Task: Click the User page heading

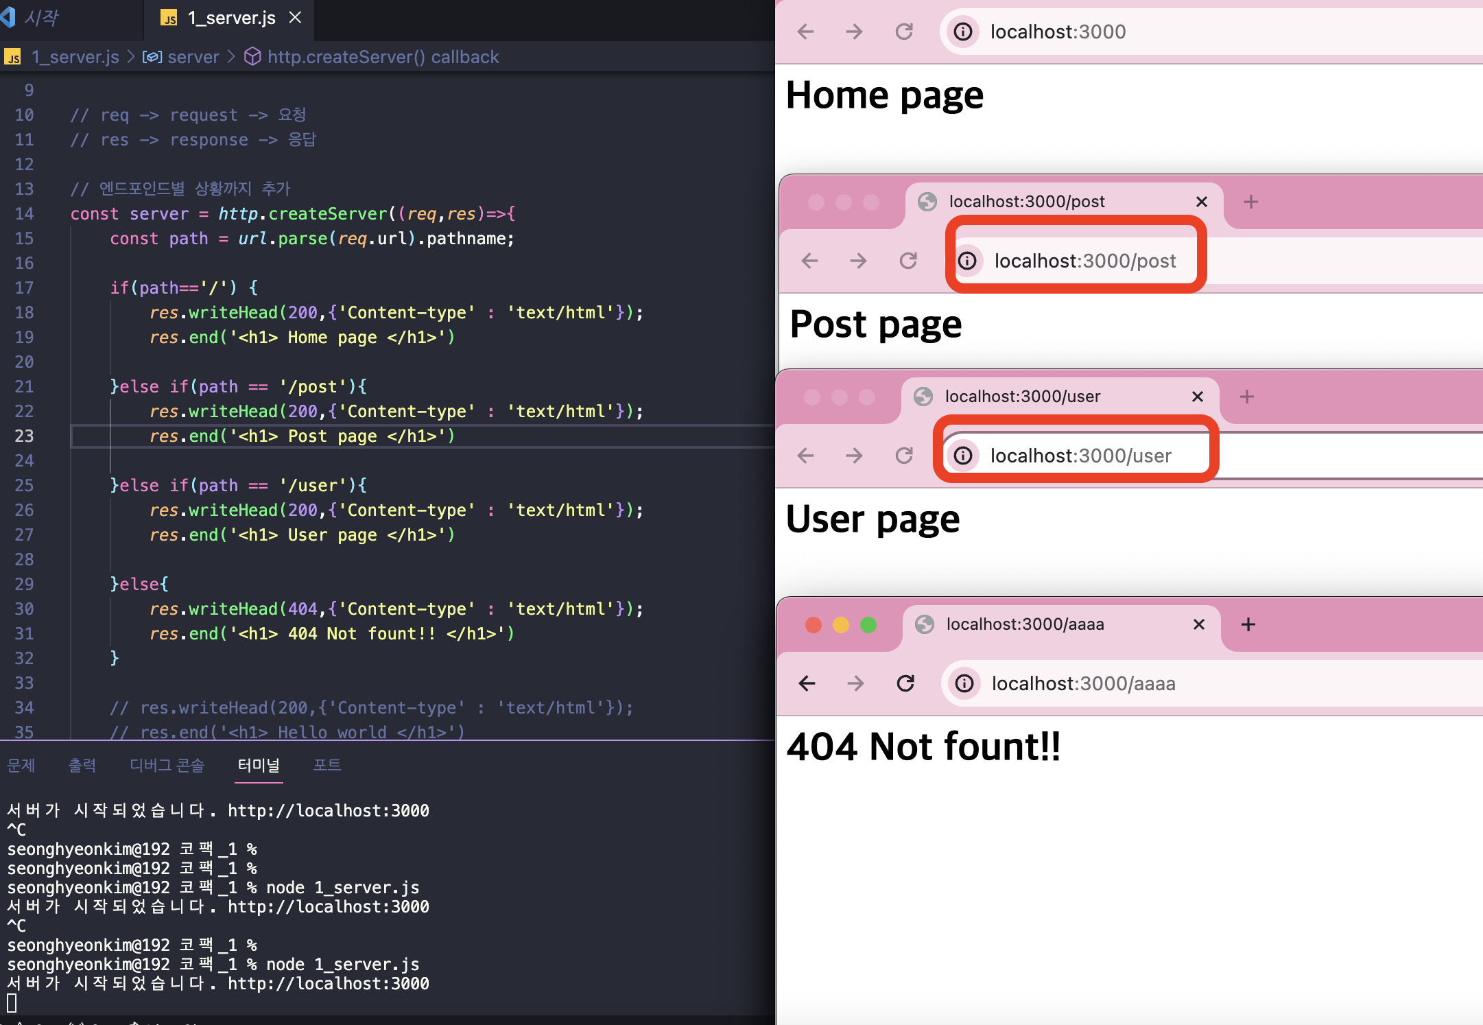Action: point(873,519)
